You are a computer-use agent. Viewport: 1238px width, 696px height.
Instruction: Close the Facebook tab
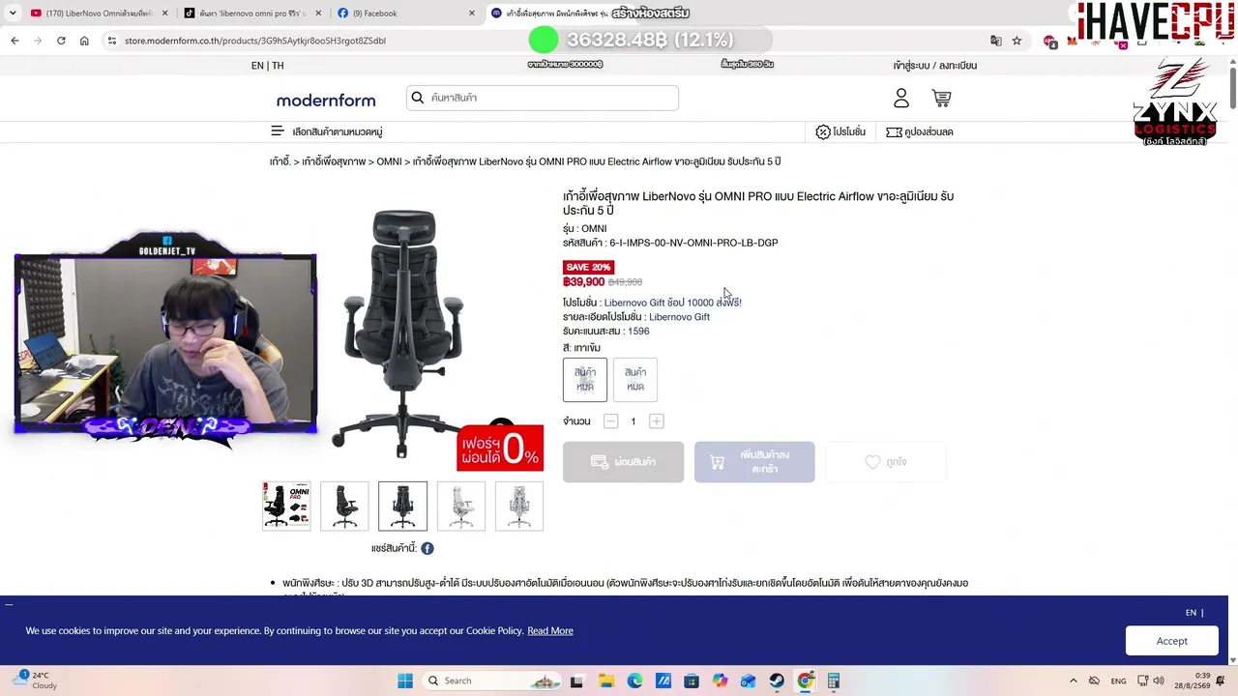(472, 14)
